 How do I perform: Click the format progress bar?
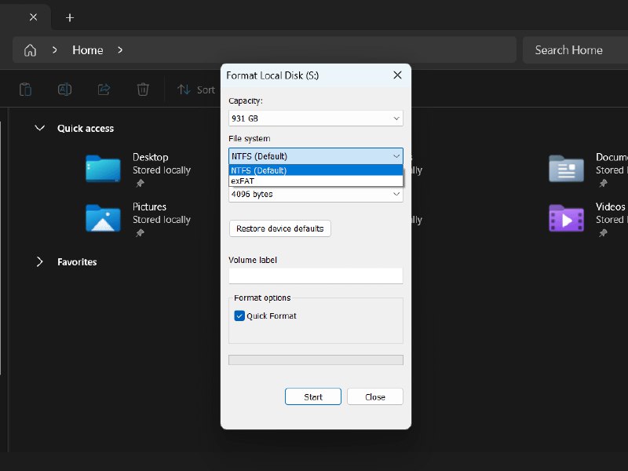[316, 360]
